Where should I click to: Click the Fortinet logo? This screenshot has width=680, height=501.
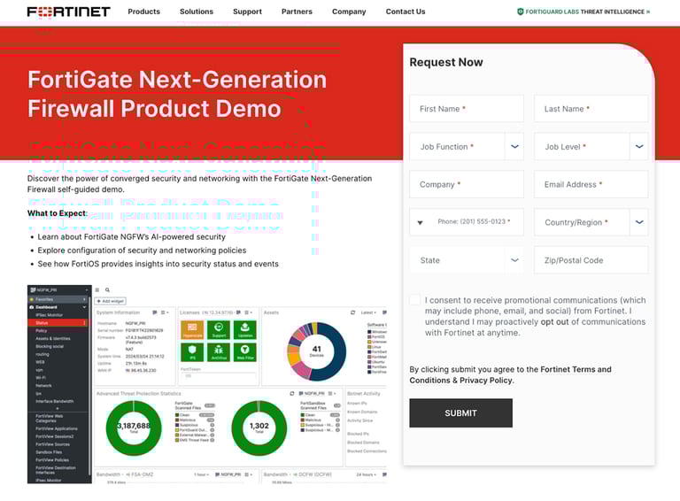pyautogui.click(x=68, y=12)
